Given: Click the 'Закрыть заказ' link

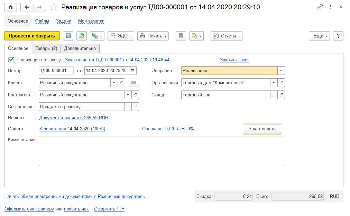Looking at the screenshot, I should coord(234,60).
